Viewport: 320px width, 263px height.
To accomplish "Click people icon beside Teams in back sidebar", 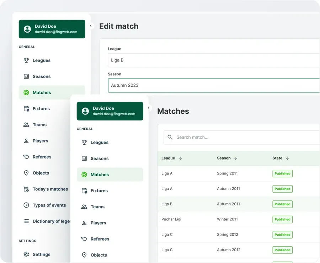I will point(26,125).
